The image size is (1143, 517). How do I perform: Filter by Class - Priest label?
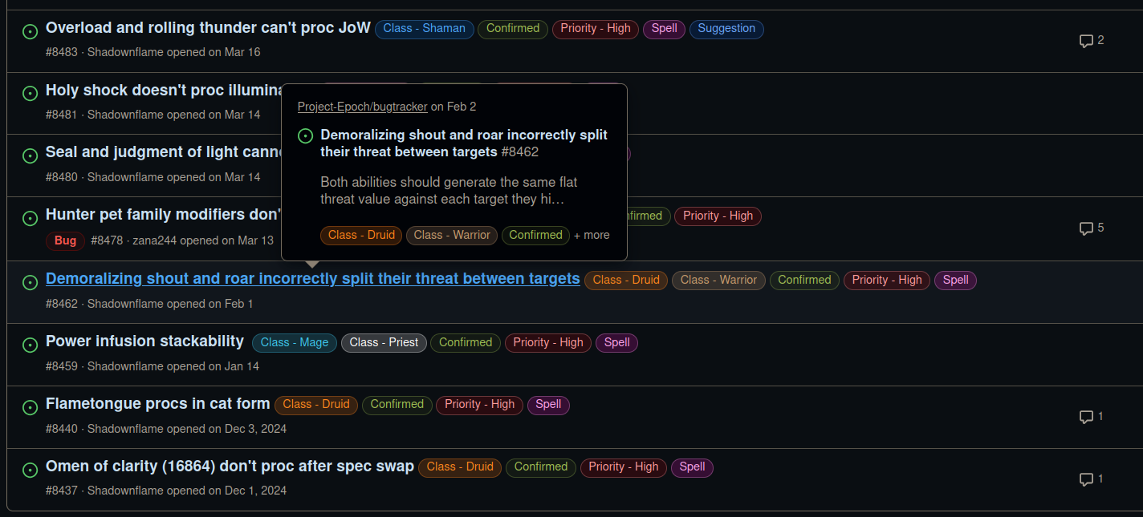click(x=384, y=343)
